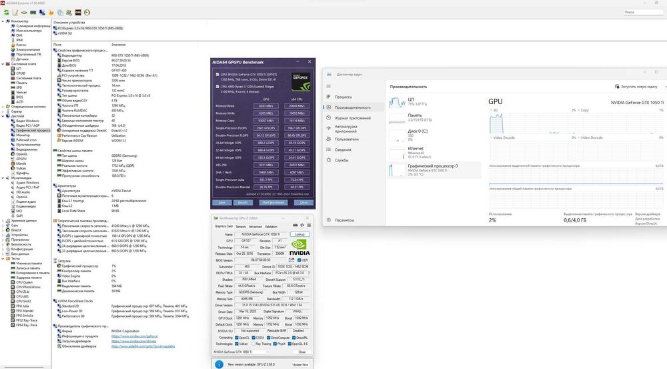Toggle Ray Tracing checkbox in GPU-Z
The height and width of the screenshot is (369, 667).
point(254,344)
